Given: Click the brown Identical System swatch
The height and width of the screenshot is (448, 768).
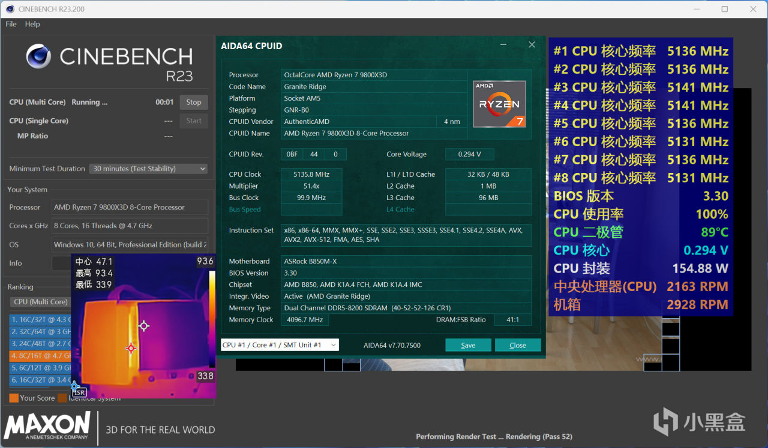Looking at the screenshot, I should pyautogui.click(x=62, y=398).
